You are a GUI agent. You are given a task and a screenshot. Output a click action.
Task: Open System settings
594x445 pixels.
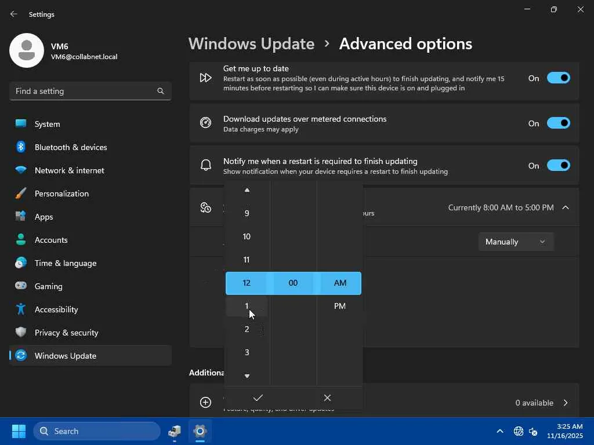[90, 124]
